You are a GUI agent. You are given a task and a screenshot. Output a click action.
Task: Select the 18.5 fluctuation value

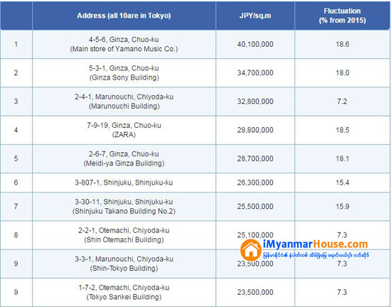coord(343,130)
